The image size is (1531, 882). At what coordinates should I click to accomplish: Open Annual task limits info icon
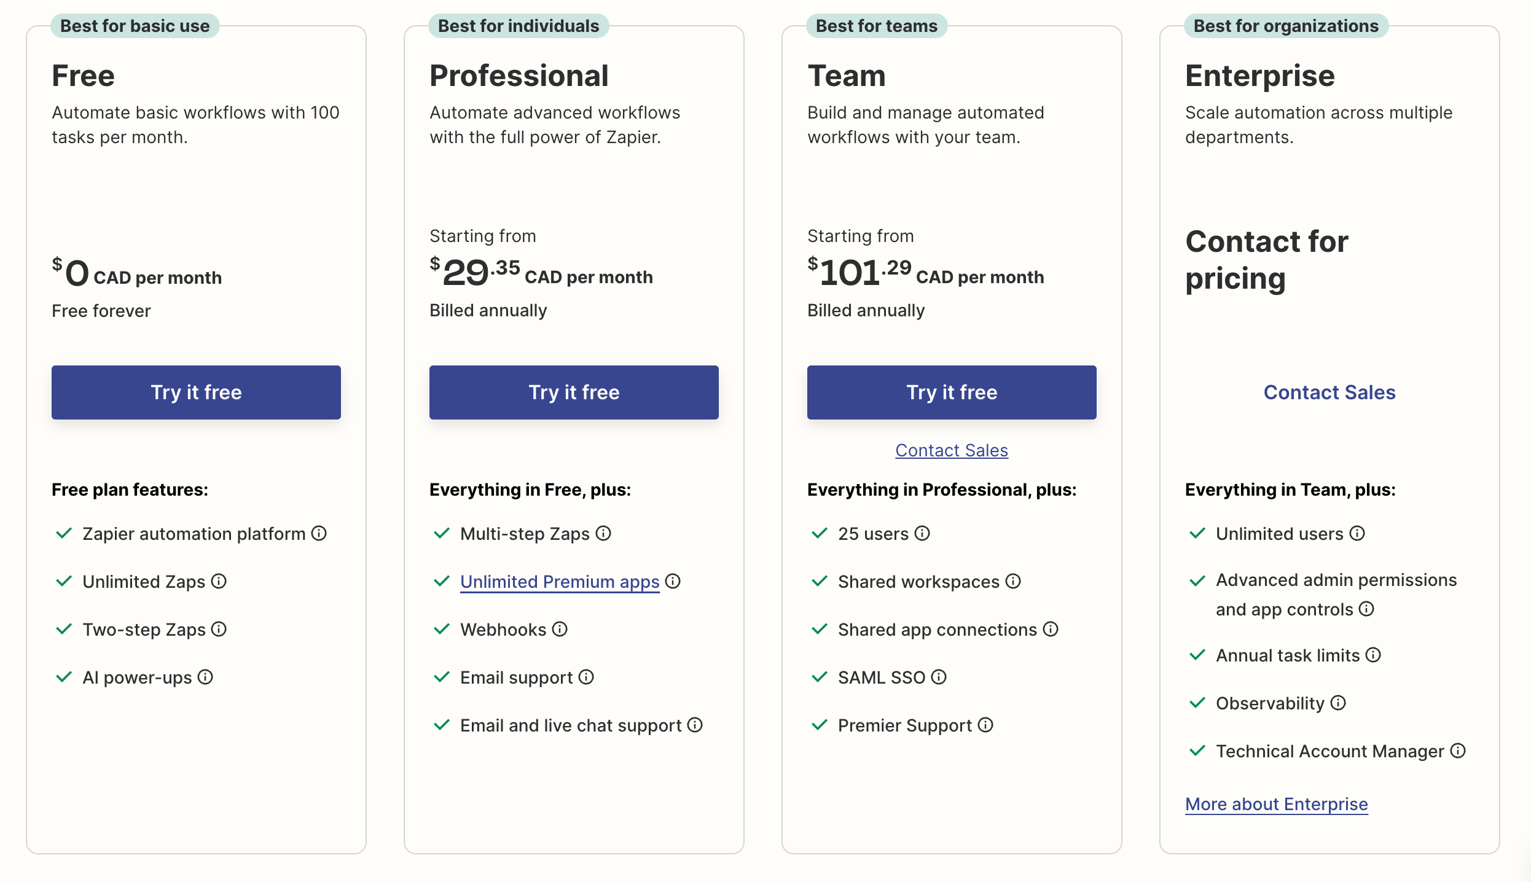(1373, 655)
